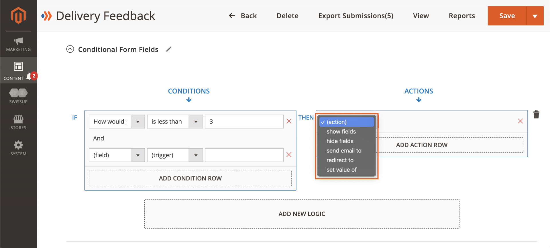Click the empty value input in second condition
Viewport: 550px width, 248px height.
click(x=244, y=155)
